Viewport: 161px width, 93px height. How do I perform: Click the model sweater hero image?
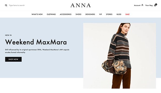[x=120, y=56]
